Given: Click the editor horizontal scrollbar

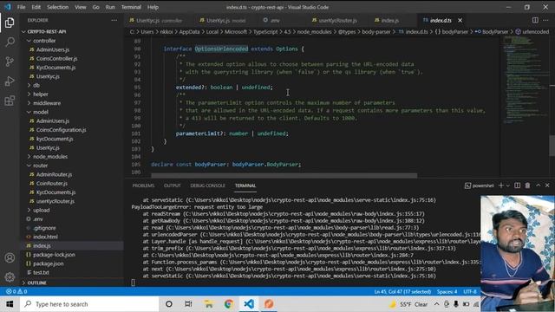Looking at the screenshot, I should tap(284, 175).
